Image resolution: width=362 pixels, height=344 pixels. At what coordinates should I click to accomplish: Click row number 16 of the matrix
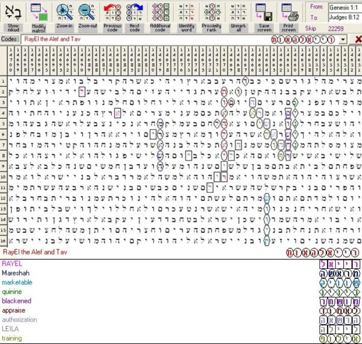(4, 241)
